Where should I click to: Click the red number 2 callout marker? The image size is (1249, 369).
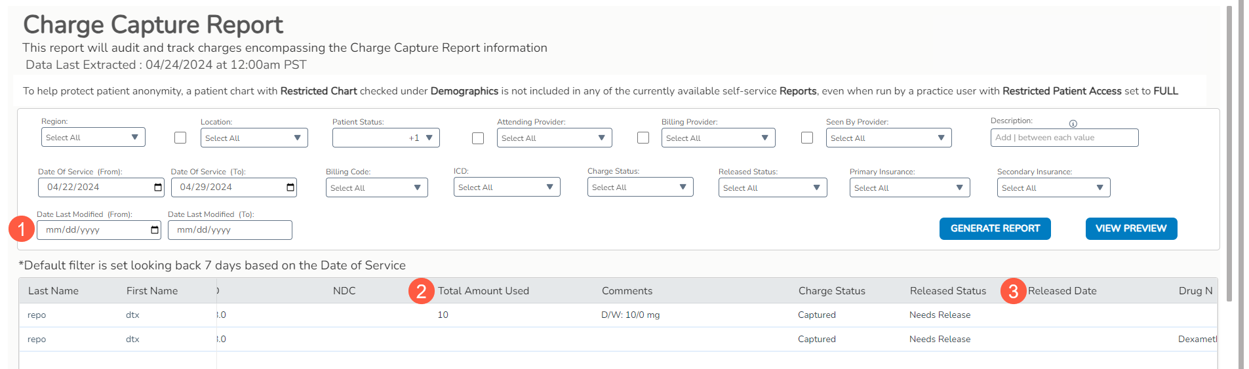421,291
